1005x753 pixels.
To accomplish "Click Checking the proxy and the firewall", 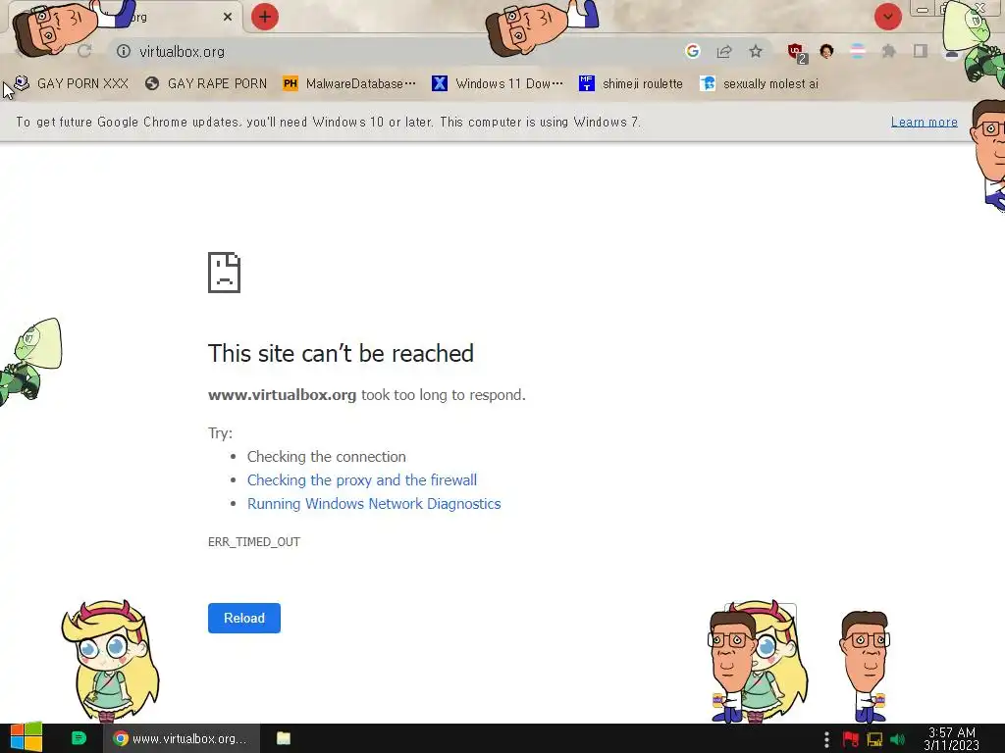I will tap(361, 480).
